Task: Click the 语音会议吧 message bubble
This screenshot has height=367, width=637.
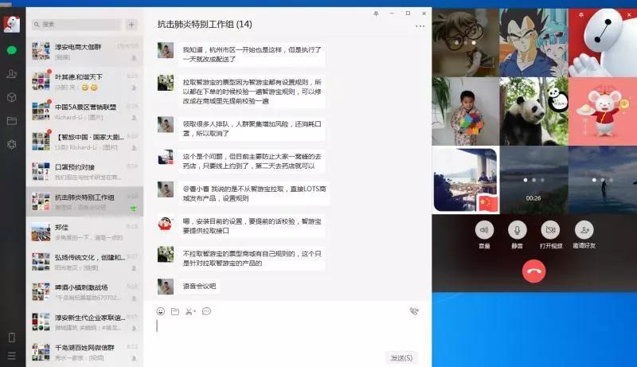Action: (200, 287)
